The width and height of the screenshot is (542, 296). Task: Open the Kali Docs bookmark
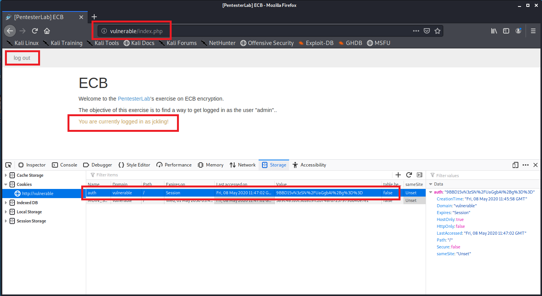coord(139,43)
